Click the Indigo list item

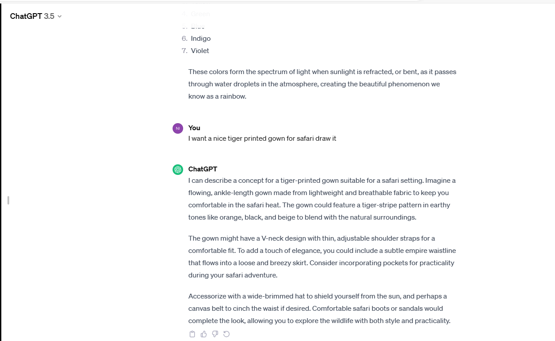pos(201,39)
